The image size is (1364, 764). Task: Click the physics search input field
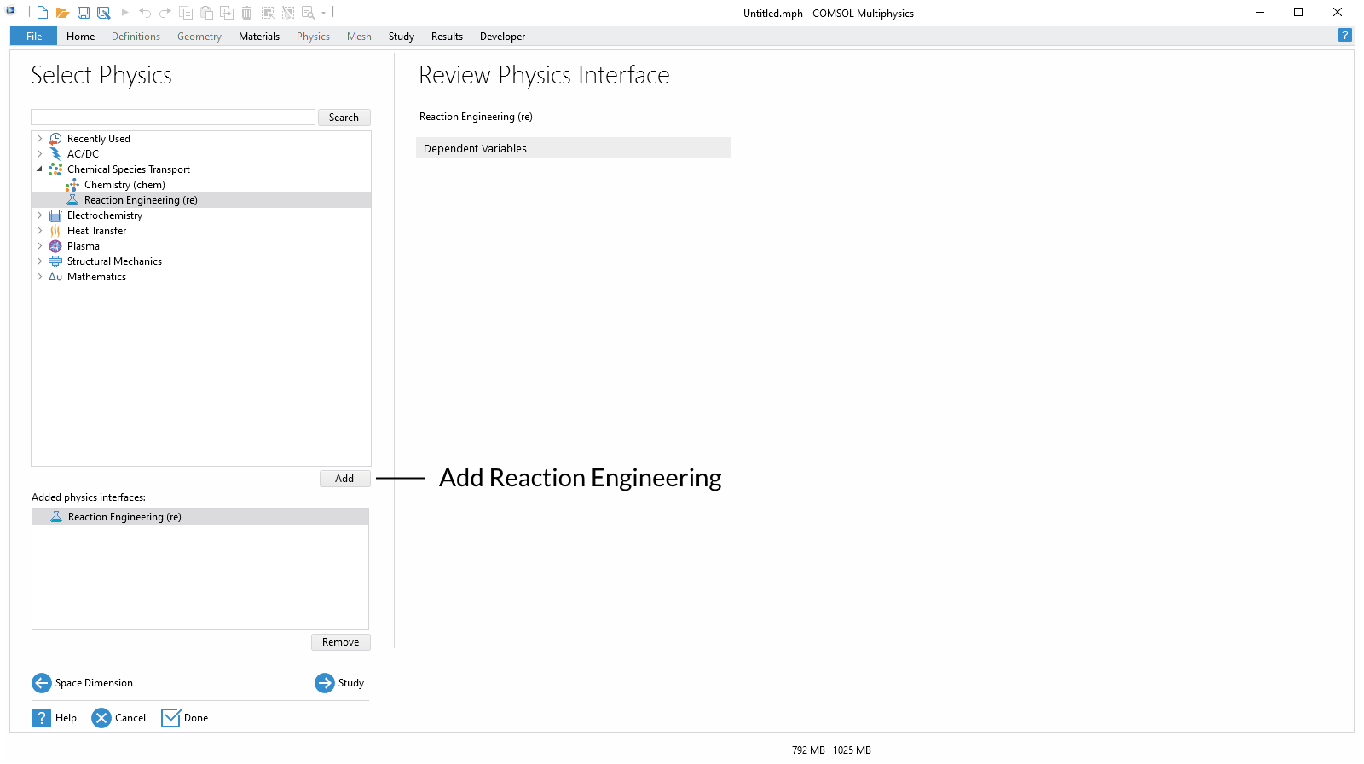(173, 118)
